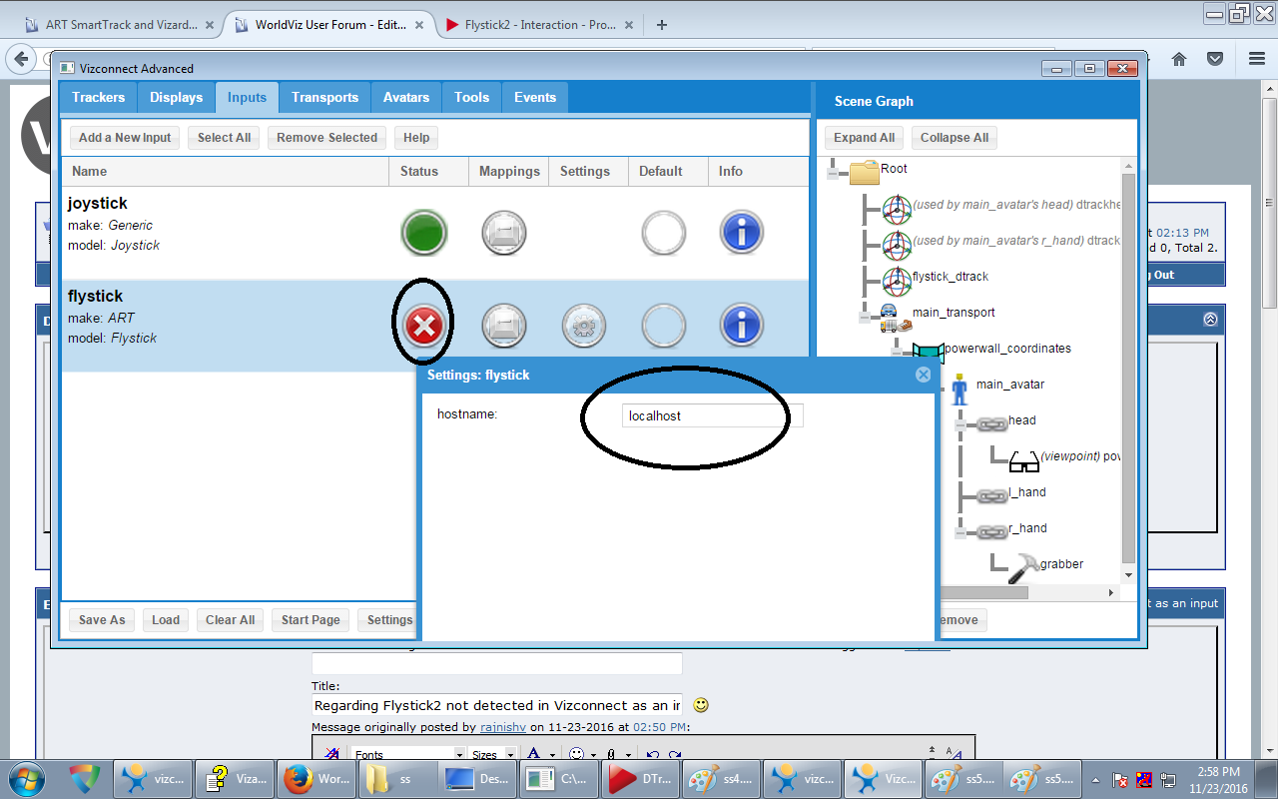The image size is (1278, 799).
Task: Show flystick info icon
Action: click(741, 326)
